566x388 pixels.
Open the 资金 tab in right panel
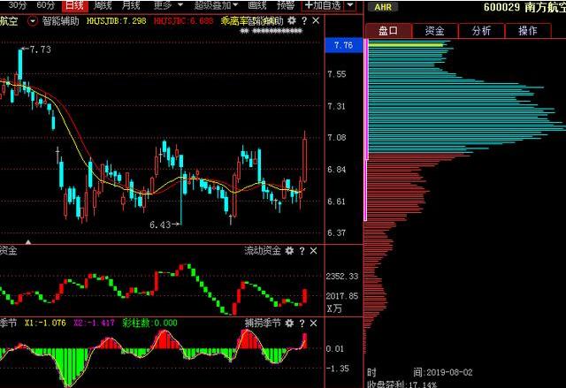(x=434, y=31)
